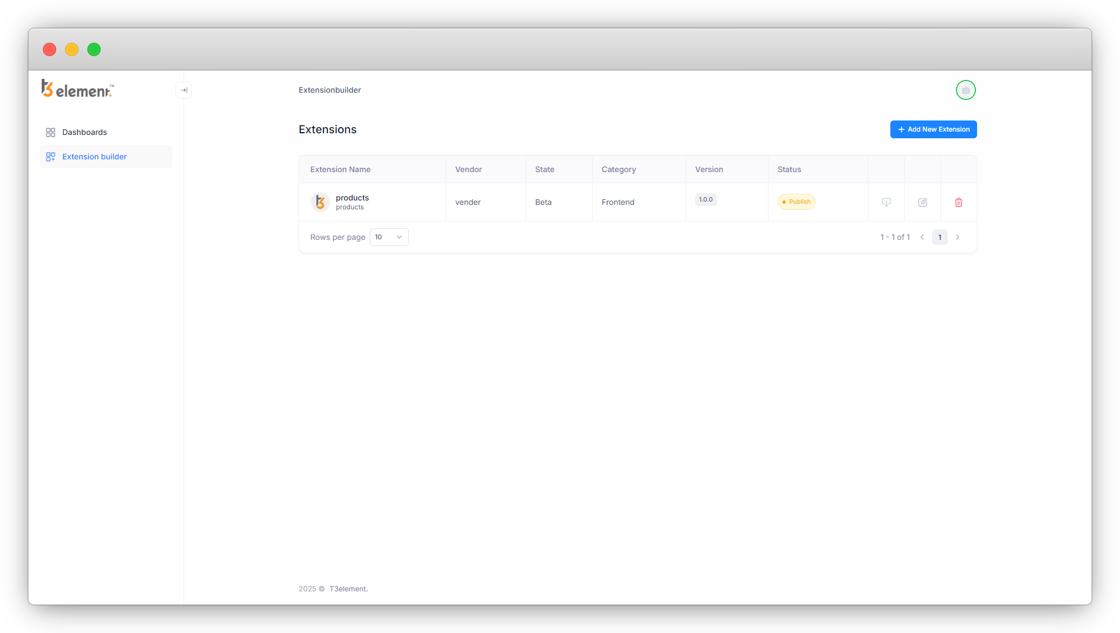
Task: Open the user avatar menu
Action: (965, 90)
